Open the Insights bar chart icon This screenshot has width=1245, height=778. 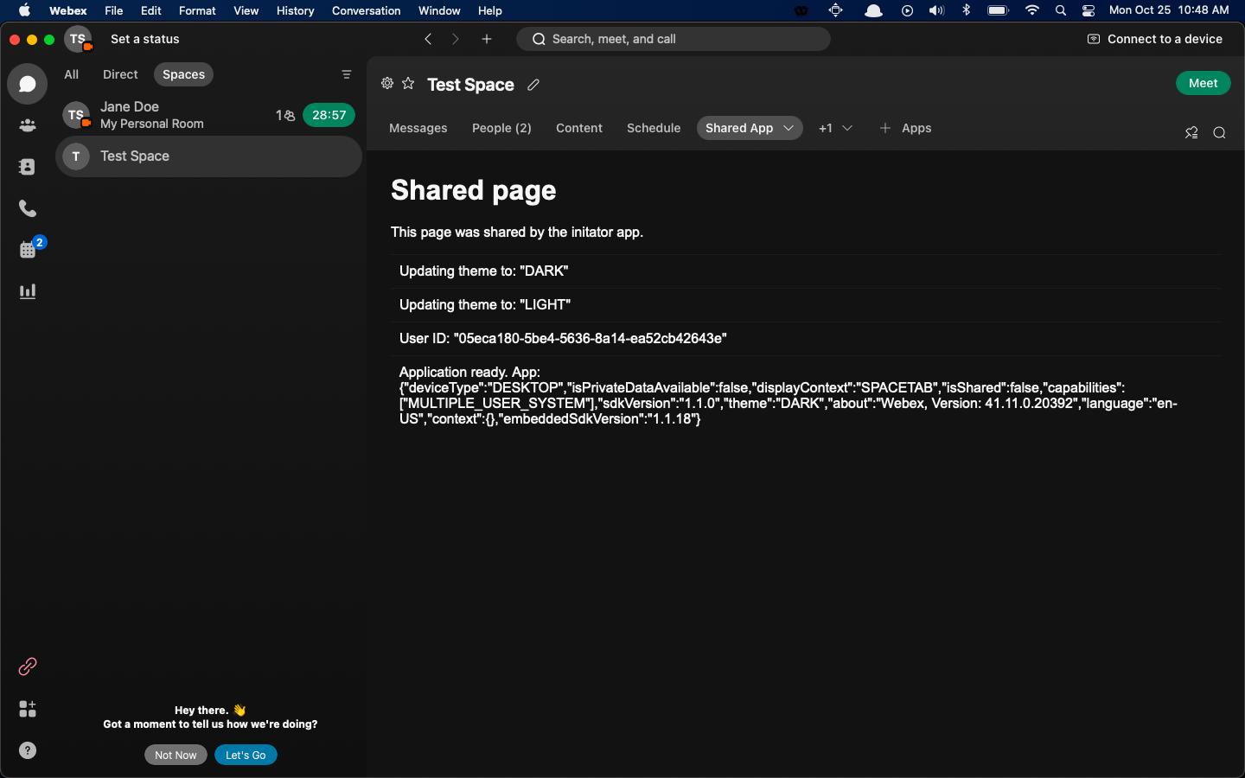(x=28, y=291)
